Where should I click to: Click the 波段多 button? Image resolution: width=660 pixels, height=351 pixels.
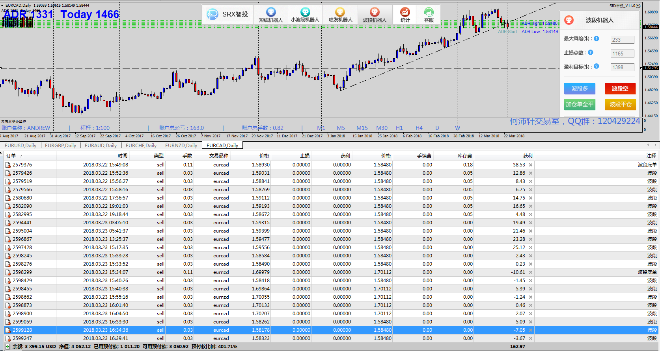(x=580, y=89)
